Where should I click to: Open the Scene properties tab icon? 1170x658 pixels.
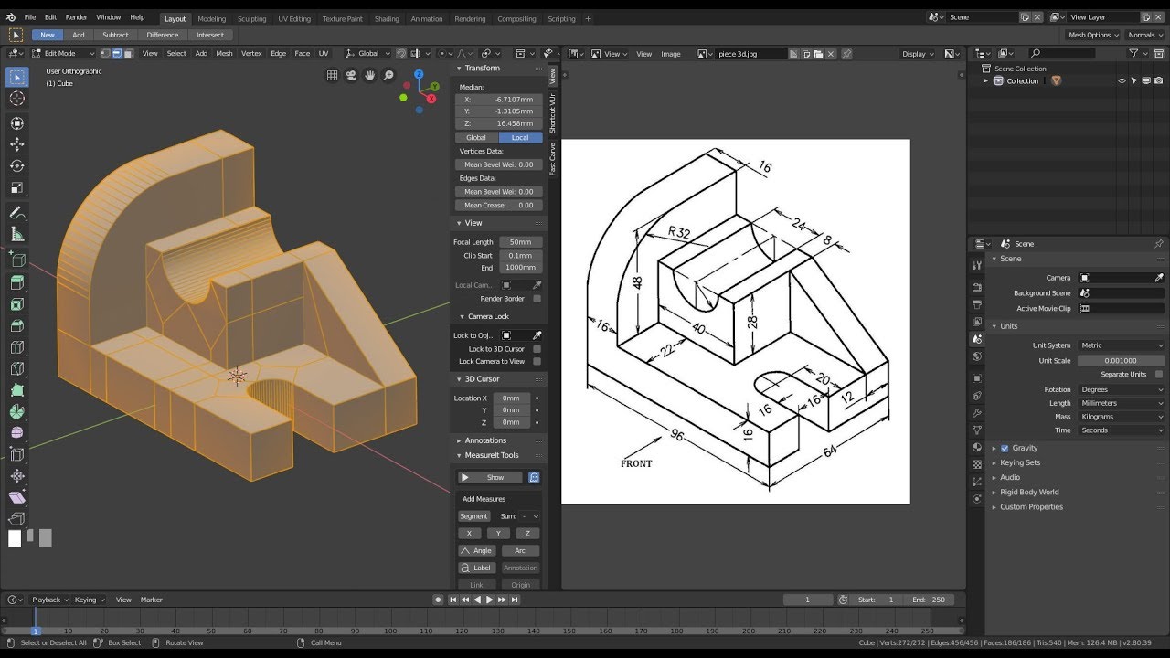click(x=977, y=338)
